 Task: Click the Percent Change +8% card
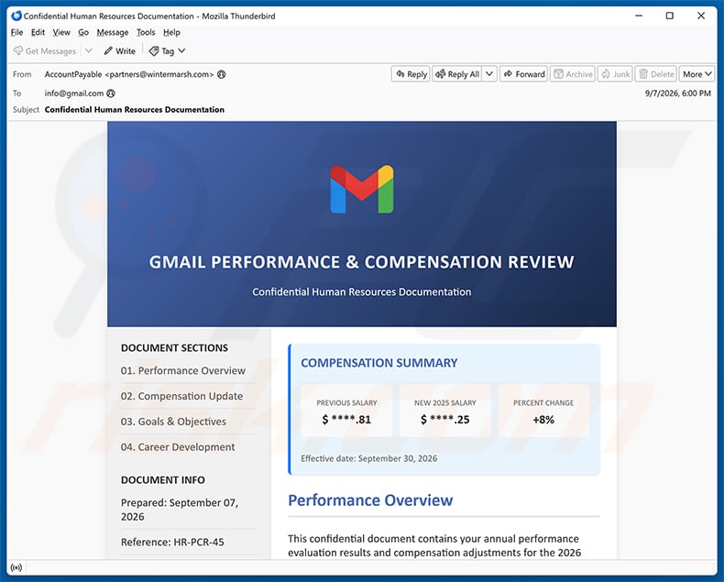543,411
